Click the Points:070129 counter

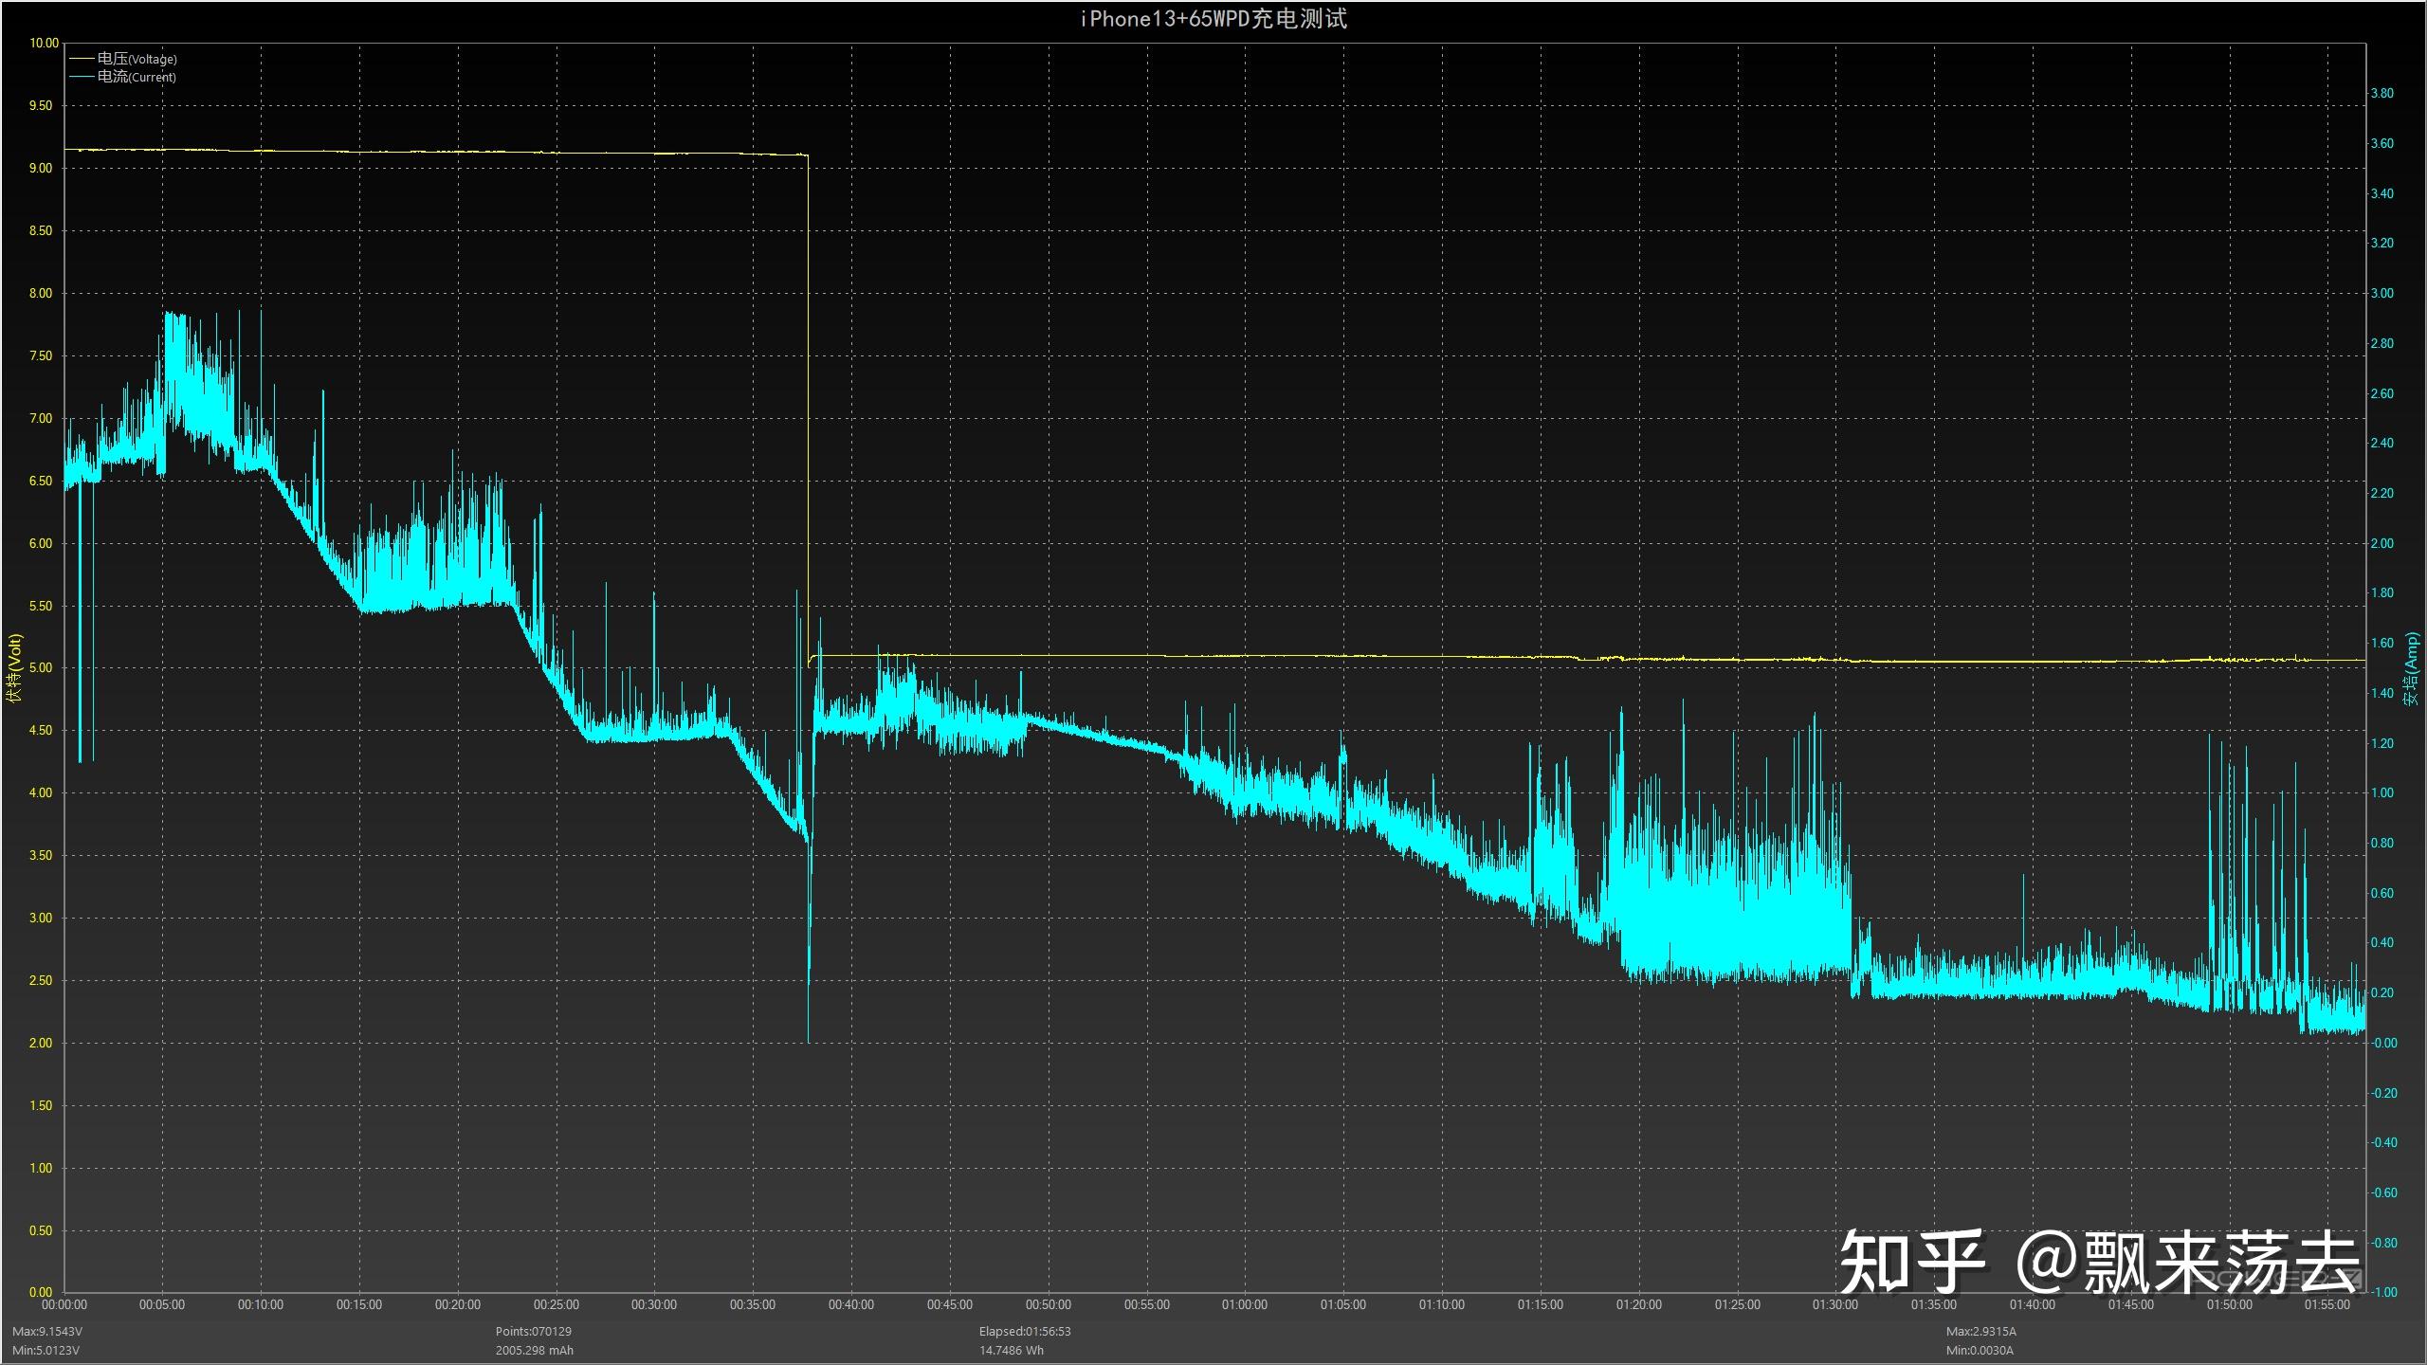533,1332
